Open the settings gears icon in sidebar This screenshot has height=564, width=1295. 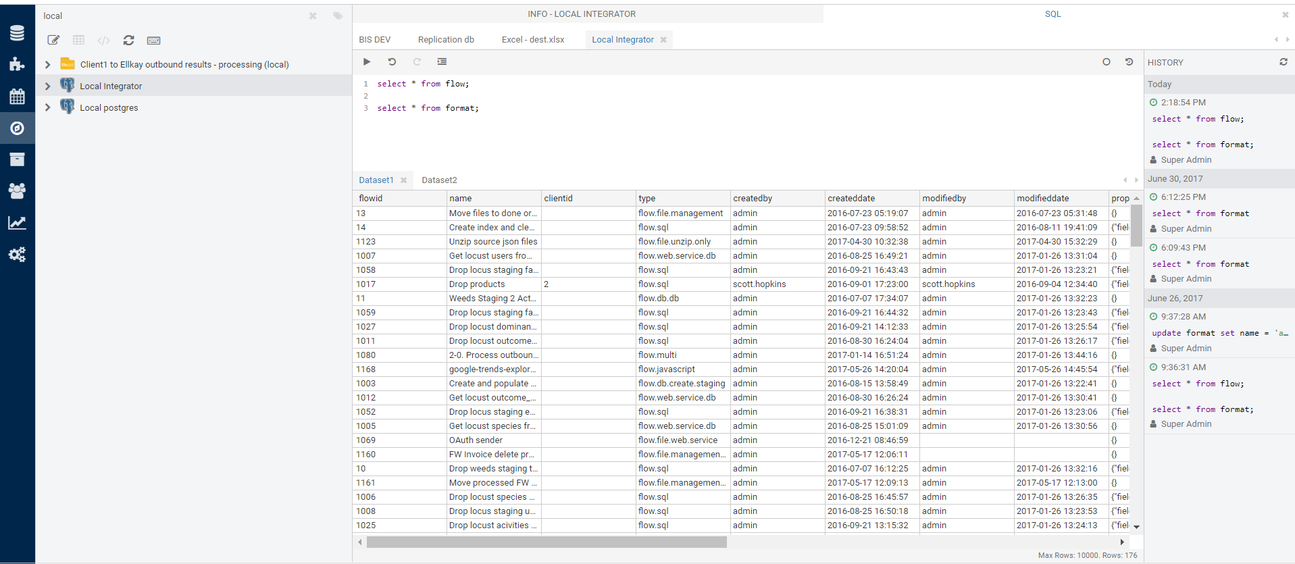click(17, 255)
